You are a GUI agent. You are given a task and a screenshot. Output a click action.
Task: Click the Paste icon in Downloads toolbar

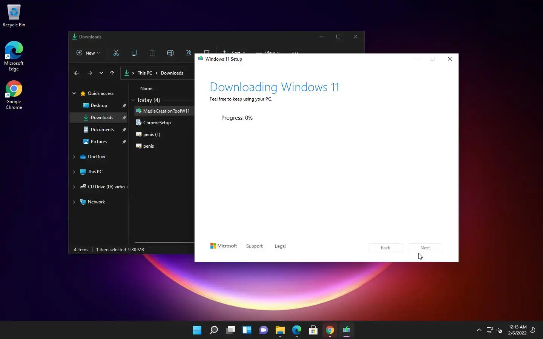(x=152, y=53)
